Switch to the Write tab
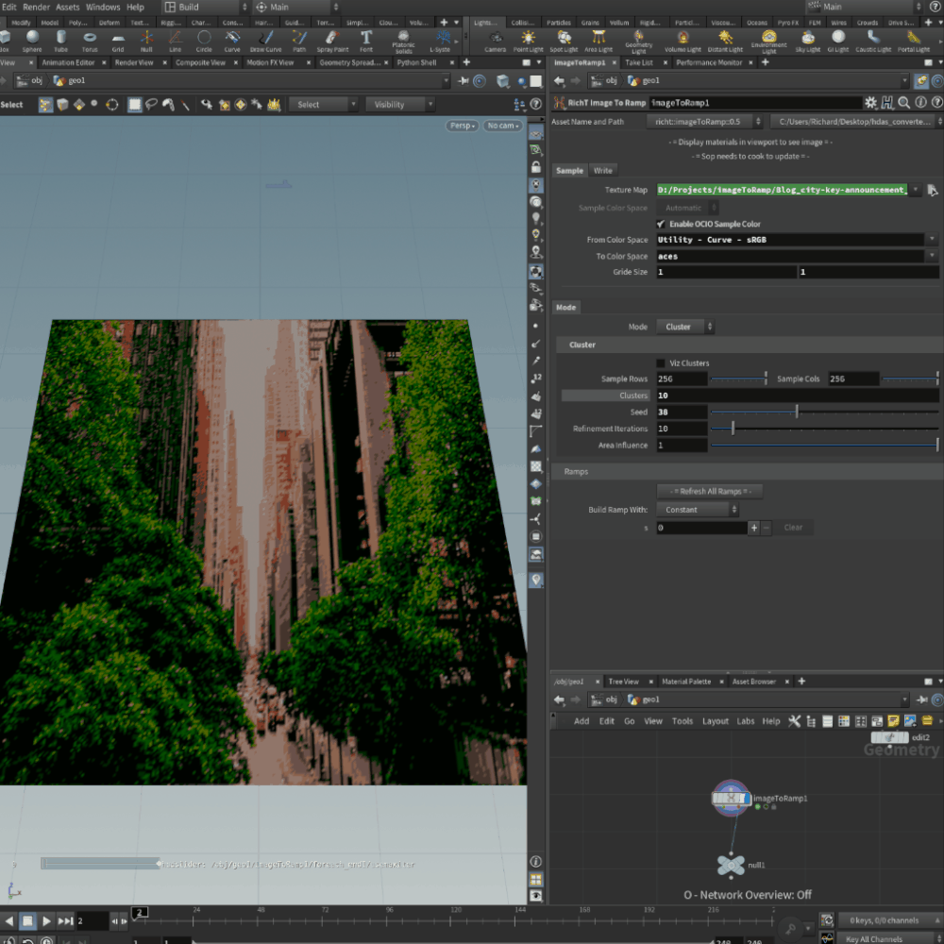944x944 pixels. [x=602, y=171]
